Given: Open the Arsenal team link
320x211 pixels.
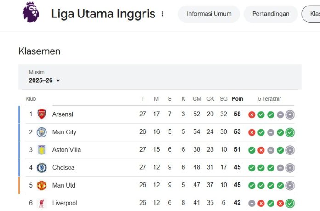Looking at the screenshot, I should point(63,114).
